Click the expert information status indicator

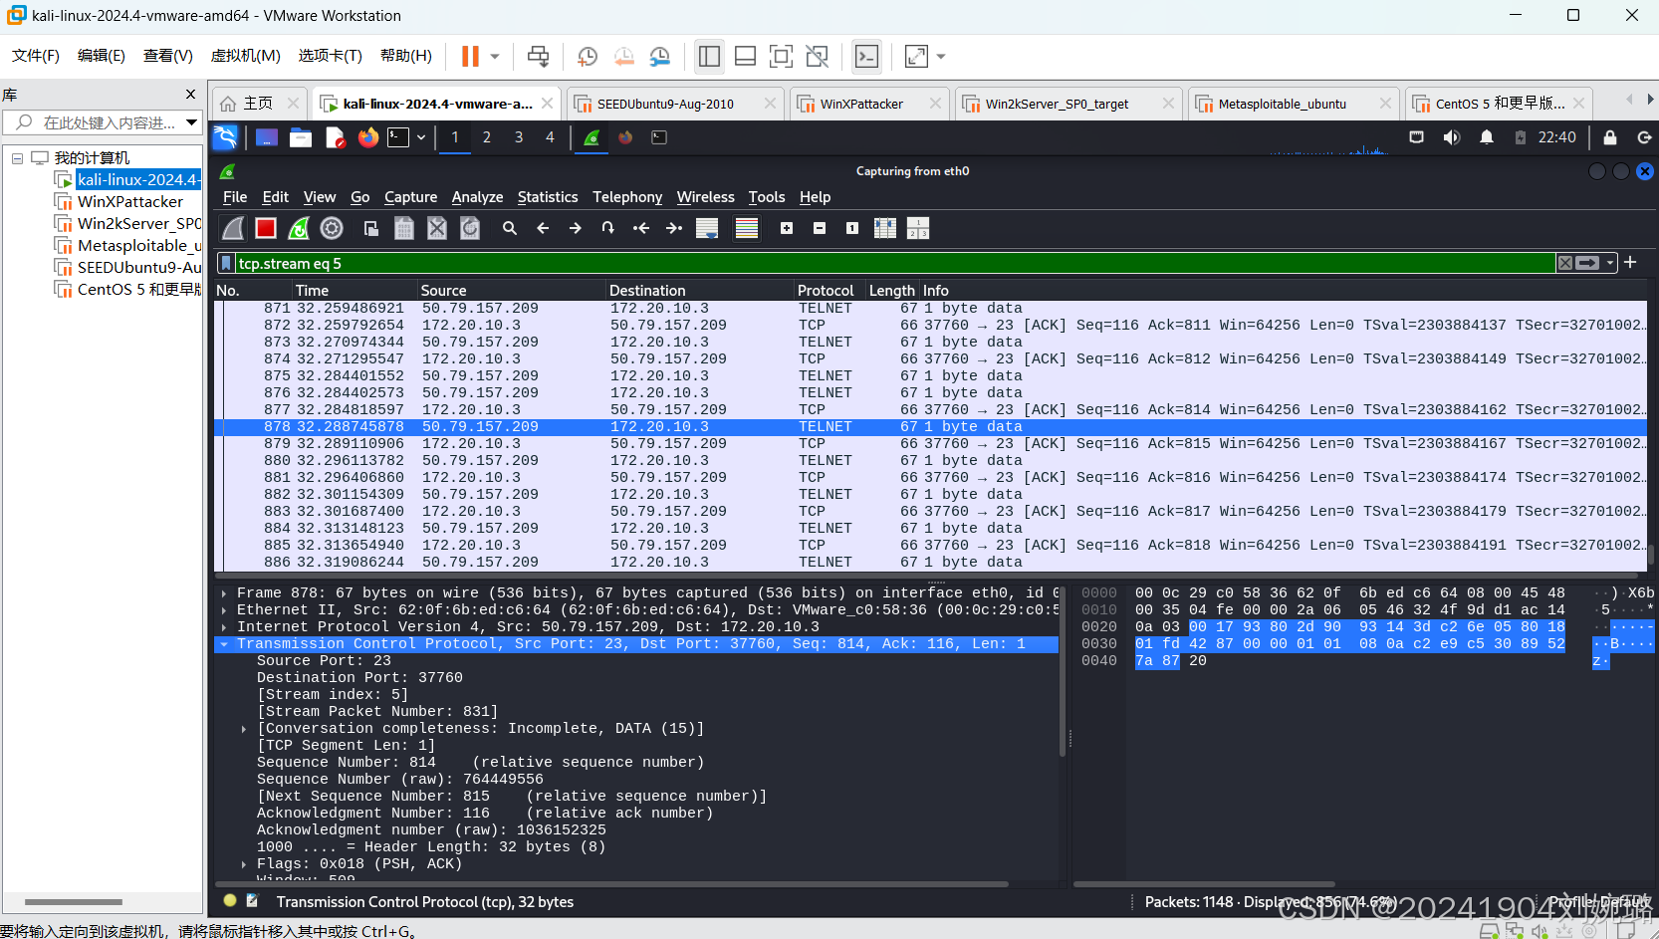click(x=230, y=901)
